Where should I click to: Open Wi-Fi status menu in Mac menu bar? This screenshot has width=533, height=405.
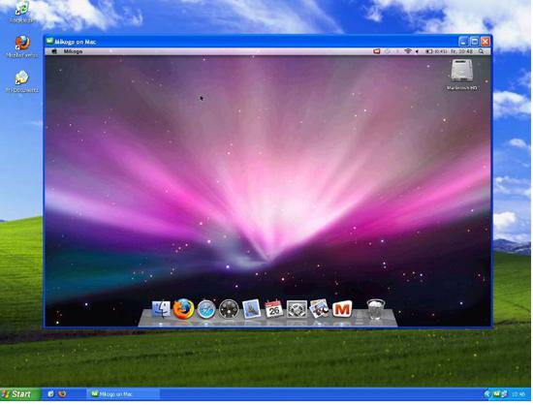pos(408,51)
